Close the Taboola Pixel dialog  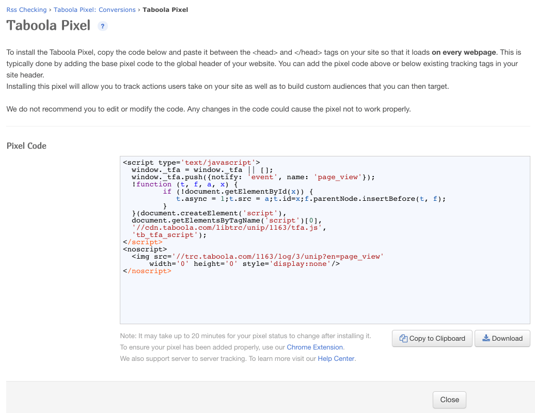tap(449, 400)
